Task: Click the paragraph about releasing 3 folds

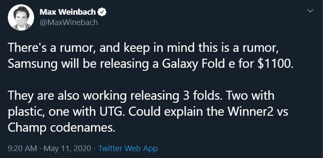Action: click(148, 112)
